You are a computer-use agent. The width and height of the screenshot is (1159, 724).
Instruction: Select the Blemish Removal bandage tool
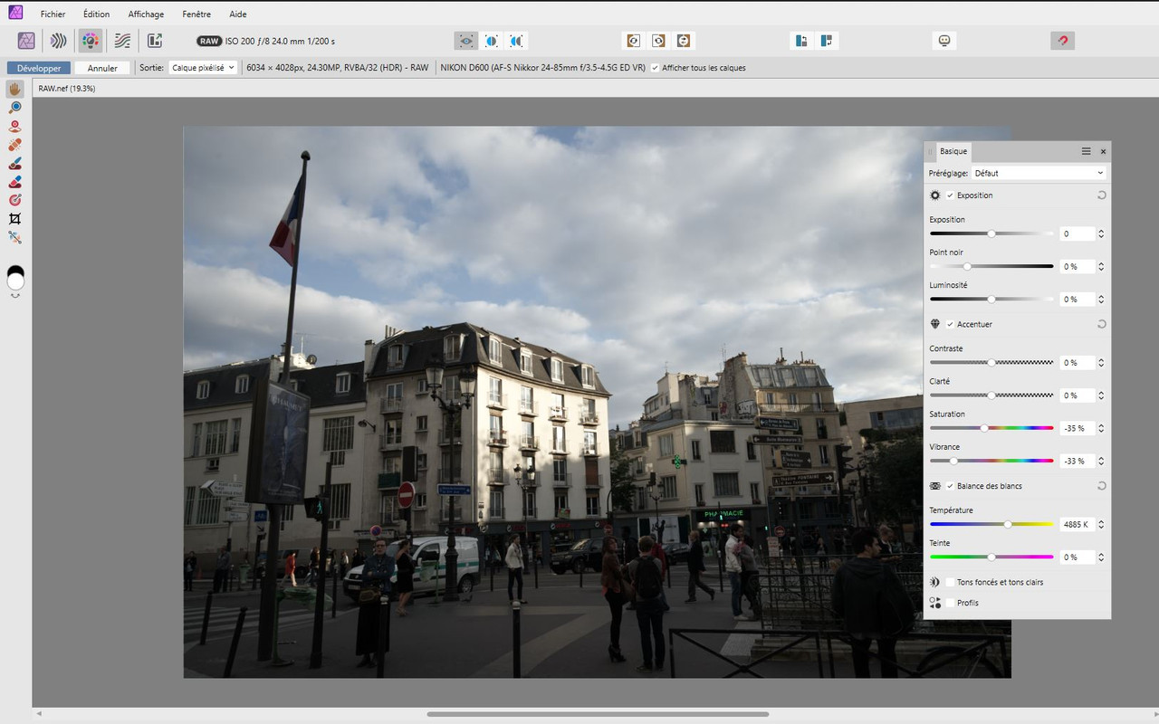coord(15,145)
